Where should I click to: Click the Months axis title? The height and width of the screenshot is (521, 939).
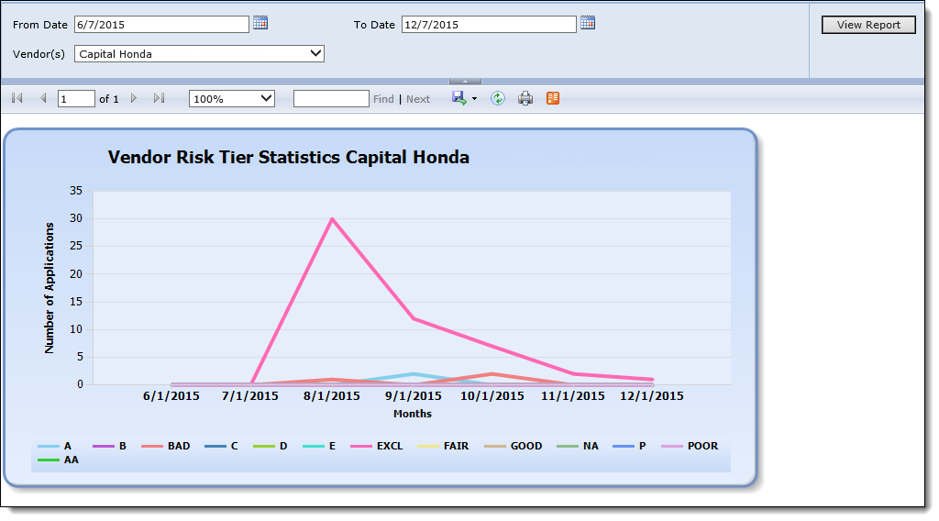413,414
